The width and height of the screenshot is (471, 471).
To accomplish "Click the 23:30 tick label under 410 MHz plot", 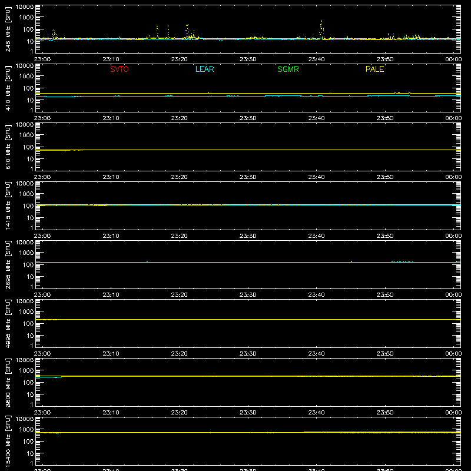I will [248, 118].
